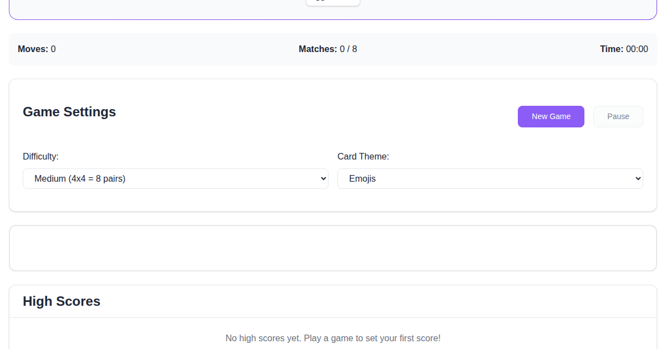Screen dimensions: 666x349
Task: Click the '0 / 8' matches value
Action: 349,49
